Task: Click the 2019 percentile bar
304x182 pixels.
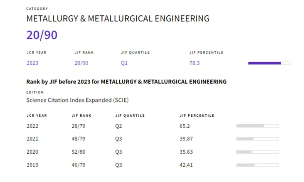Action: tap(257, 165)
